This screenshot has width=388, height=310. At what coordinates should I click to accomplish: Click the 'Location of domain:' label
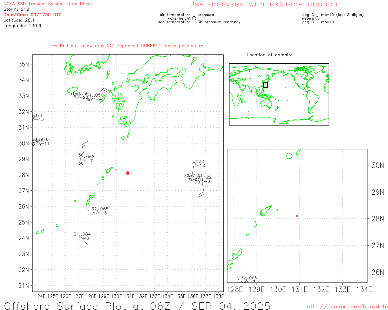269,55
